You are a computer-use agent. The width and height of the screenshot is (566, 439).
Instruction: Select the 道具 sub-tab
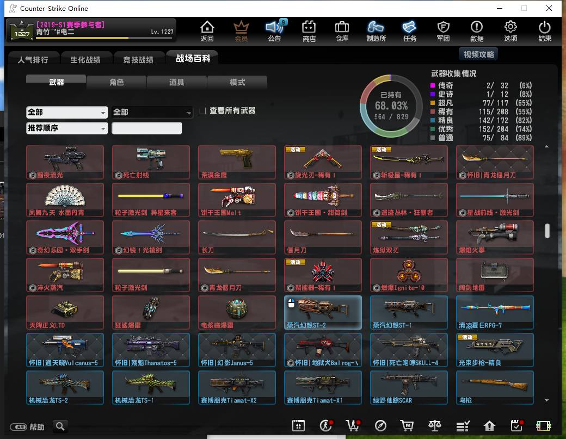176,82
